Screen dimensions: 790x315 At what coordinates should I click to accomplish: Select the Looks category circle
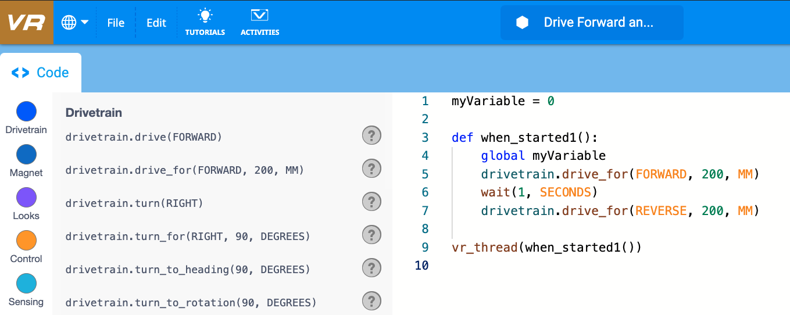(26, 198)
